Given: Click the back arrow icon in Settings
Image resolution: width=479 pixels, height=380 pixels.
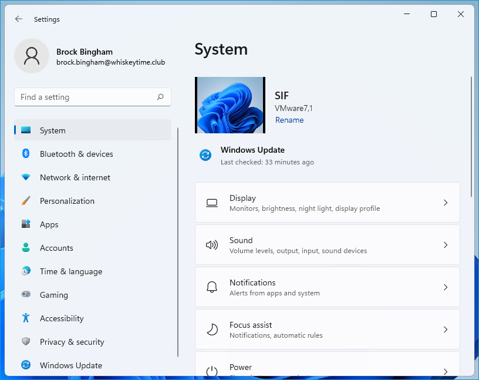Looking at the screenshot, I should click(x=19, y=19).
